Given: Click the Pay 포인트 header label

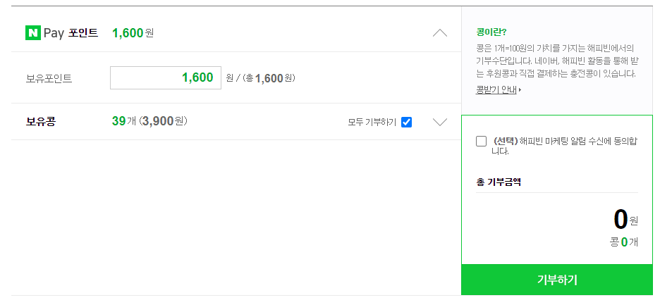Looking at the screenshot, I should tap(71, 33).
